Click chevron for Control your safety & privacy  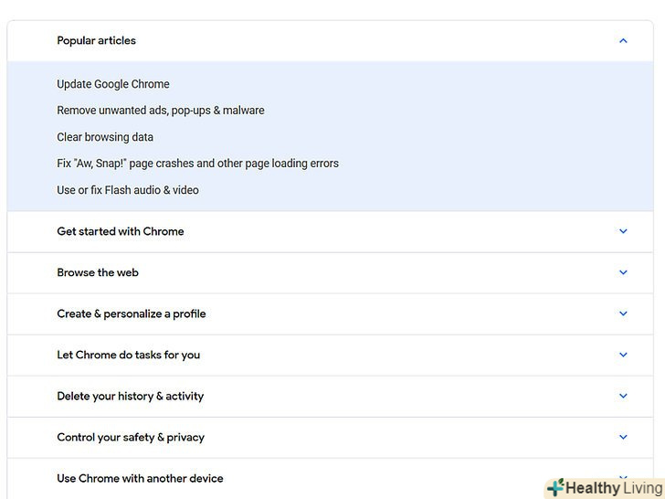623,437
